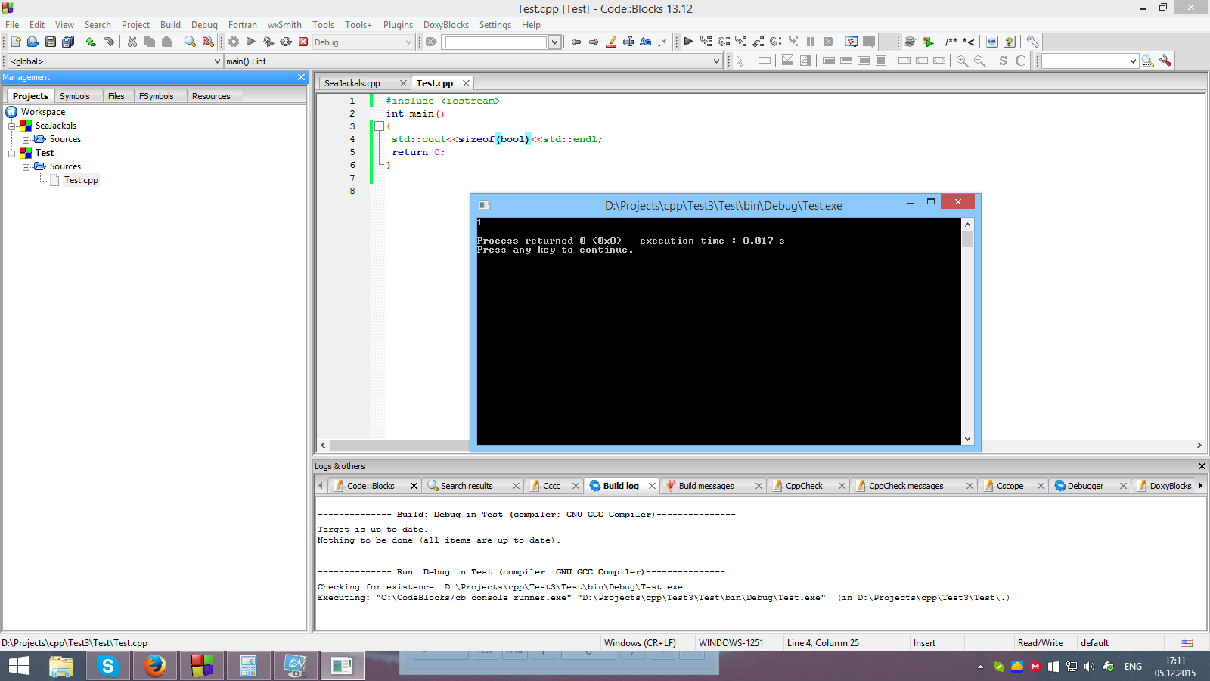Open Skype from taskbar

click(108, 666)
